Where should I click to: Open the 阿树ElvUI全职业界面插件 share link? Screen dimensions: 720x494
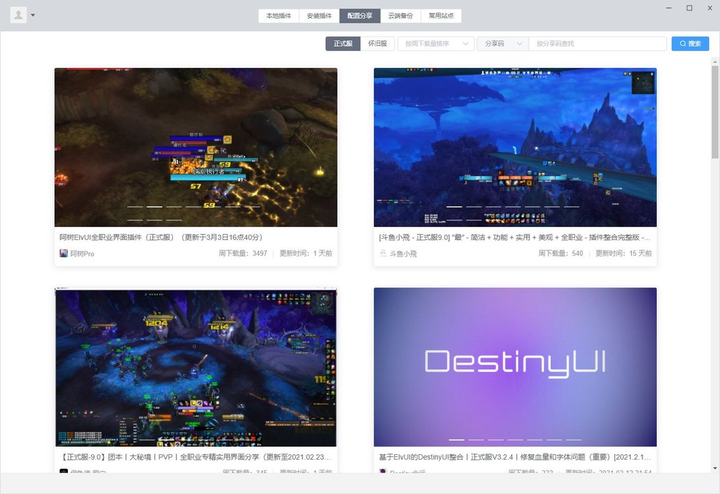159,237
